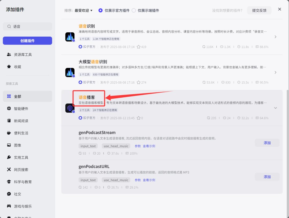This screenshot has height=218, width=289.
Task: Click the 科学与教育 graduation cap icon
Action: (9, 182)
